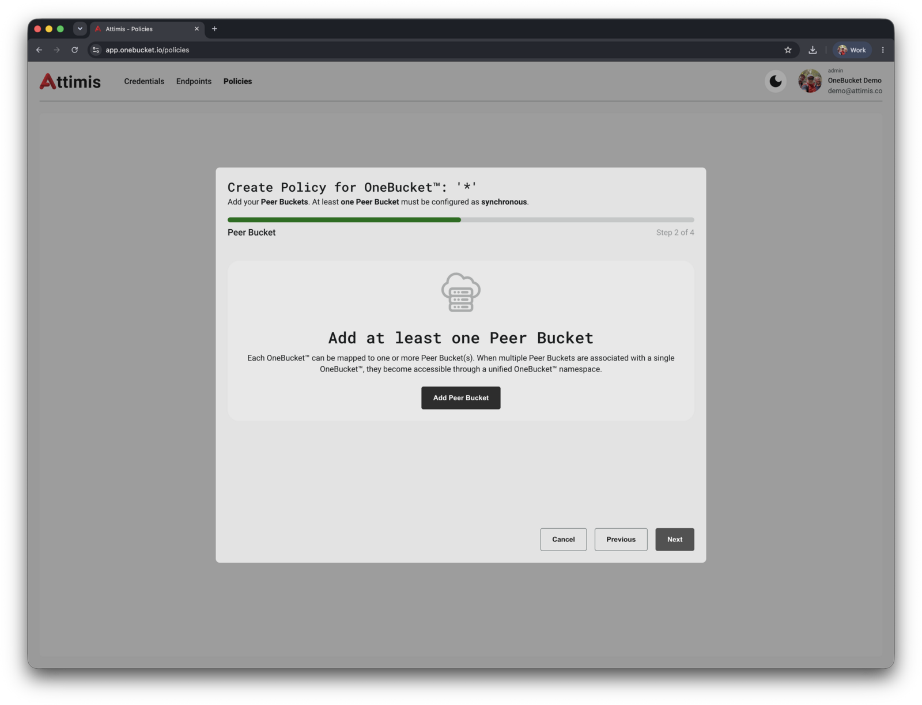The width and height of the screenshot is (922, 705).
Task: Click the Peer Bucket step label
Action: click(x=251, y=233)
